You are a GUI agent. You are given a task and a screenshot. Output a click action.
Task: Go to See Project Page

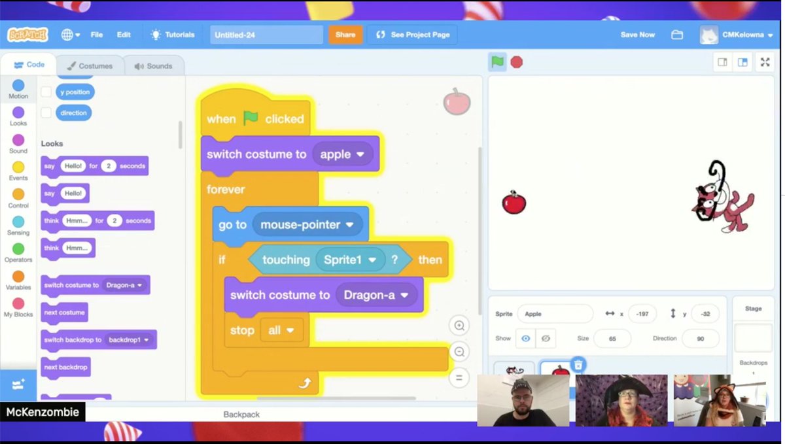point(412,35)
